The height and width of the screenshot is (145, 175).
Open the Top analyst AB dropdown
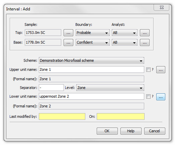click(x=124, y=33)
